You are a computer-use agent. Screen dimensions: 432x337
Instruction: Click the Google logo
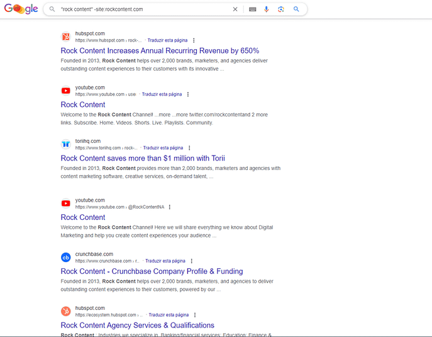click(x=21, y=9)
